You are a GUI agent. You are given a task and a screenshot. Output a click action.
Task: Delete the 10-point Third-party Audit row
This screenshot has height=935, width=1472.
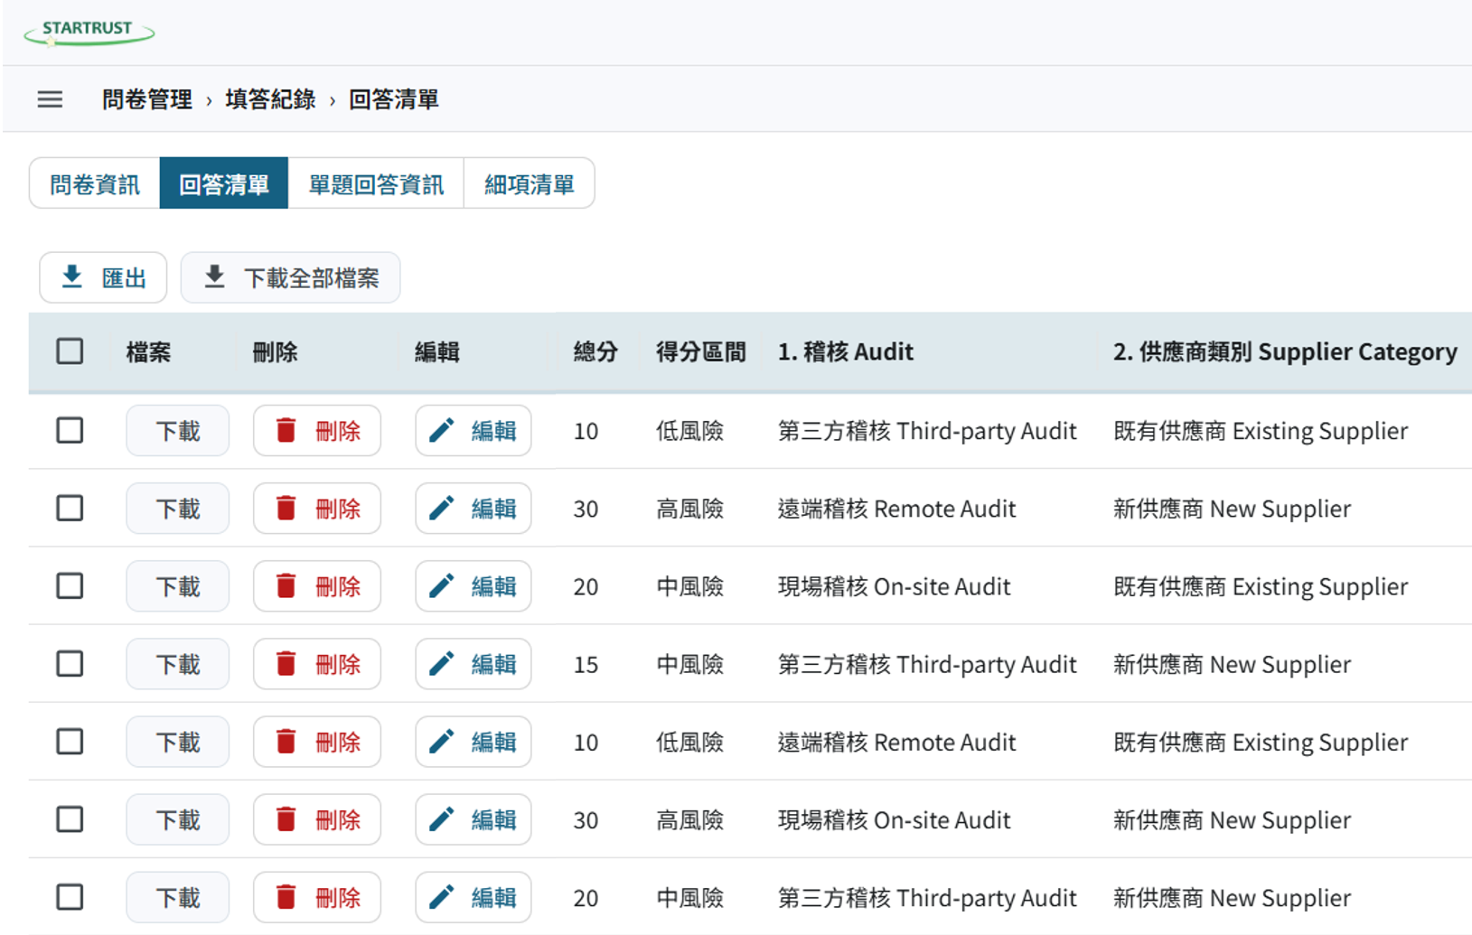(x=316, y=431)
